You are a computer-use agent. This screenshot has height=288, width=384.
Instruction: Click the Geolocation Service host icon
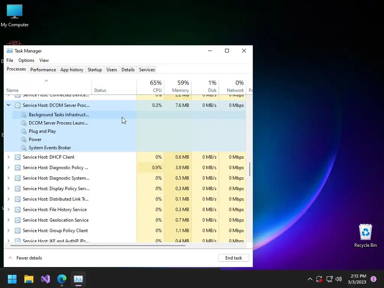coord(17,220)
